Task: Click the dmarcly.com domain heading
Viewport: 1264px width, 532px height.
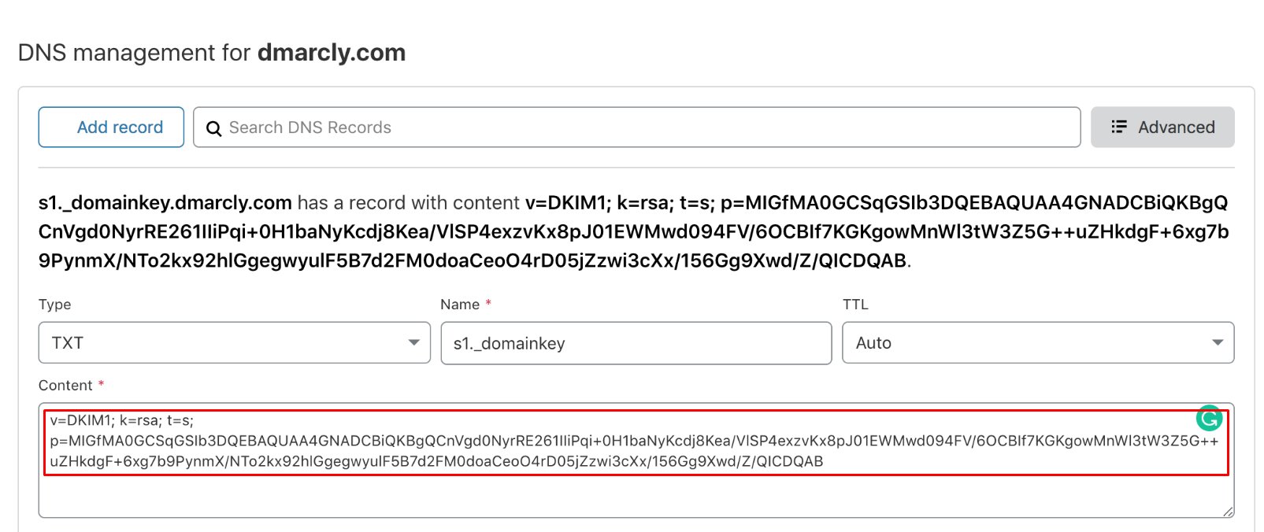Action: (331, 53)
